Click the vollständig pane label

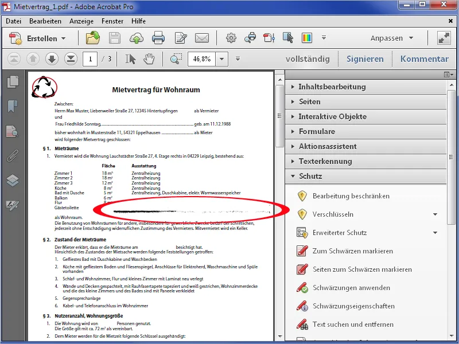coord(308,59)
